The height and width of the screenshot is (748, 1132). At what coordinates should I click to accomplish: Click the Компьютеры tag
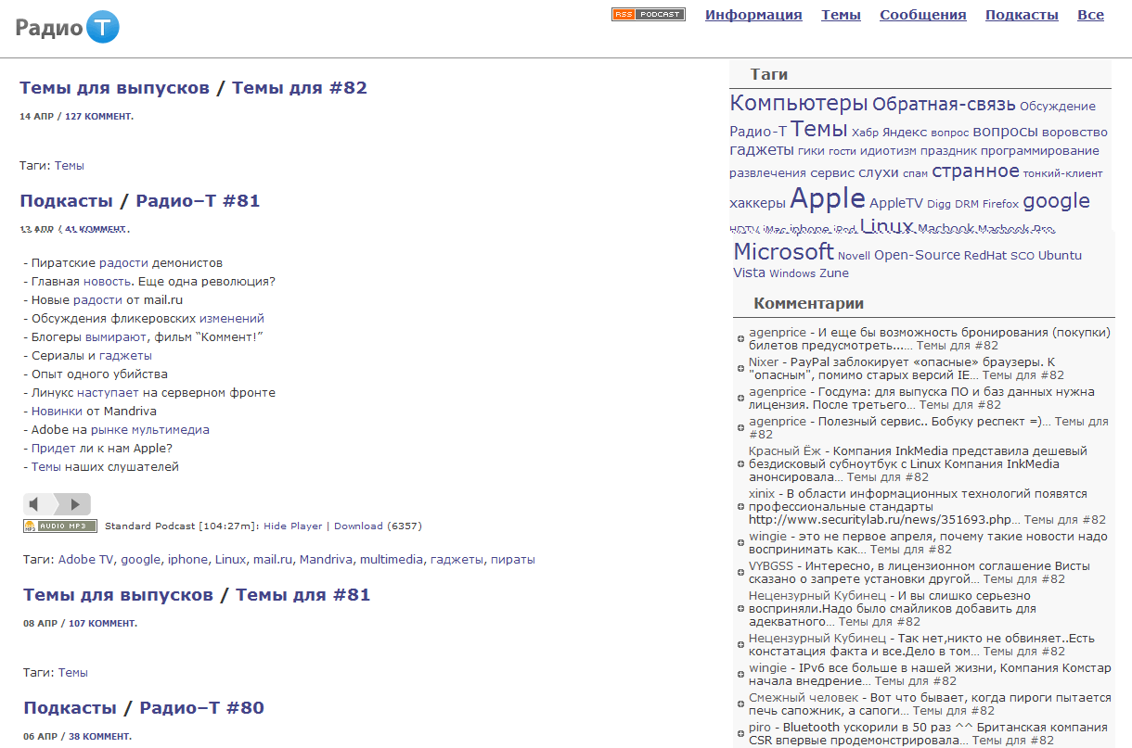point(798,103)
